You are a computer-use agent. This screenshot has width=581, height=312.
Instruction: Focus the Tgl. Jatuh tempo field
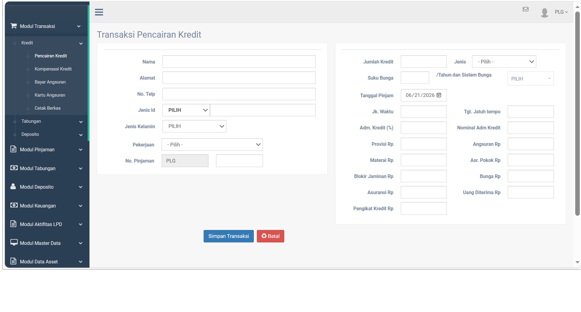pos(530,111)
